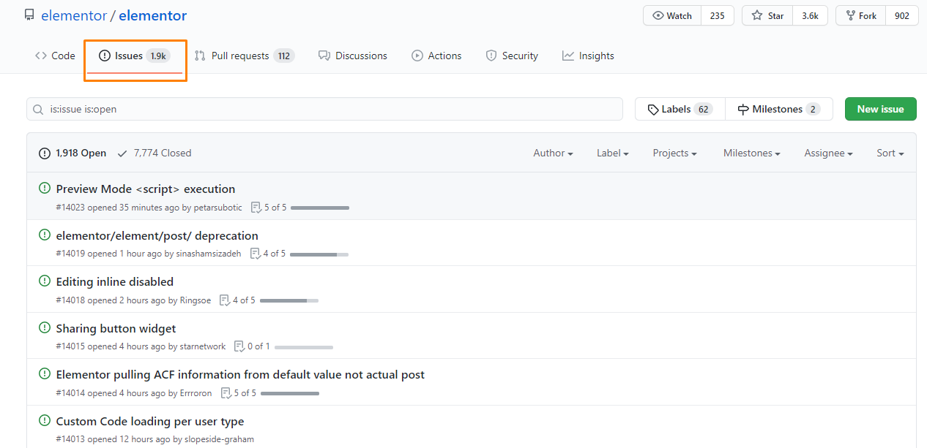
Task: Open author sinashamsizadeh link
Action: tap(209, 254)
